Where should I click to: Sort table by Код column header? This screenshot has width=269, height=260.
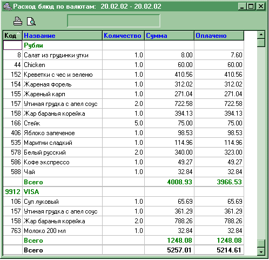(x=12, y=36)
